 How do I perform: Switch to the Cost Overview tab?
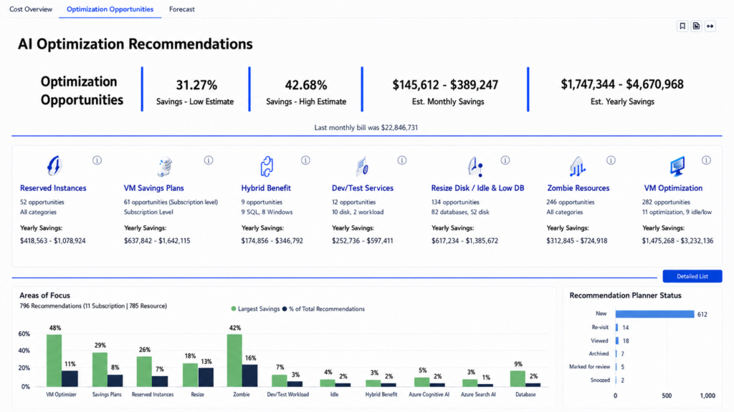(x=31, y=9)
